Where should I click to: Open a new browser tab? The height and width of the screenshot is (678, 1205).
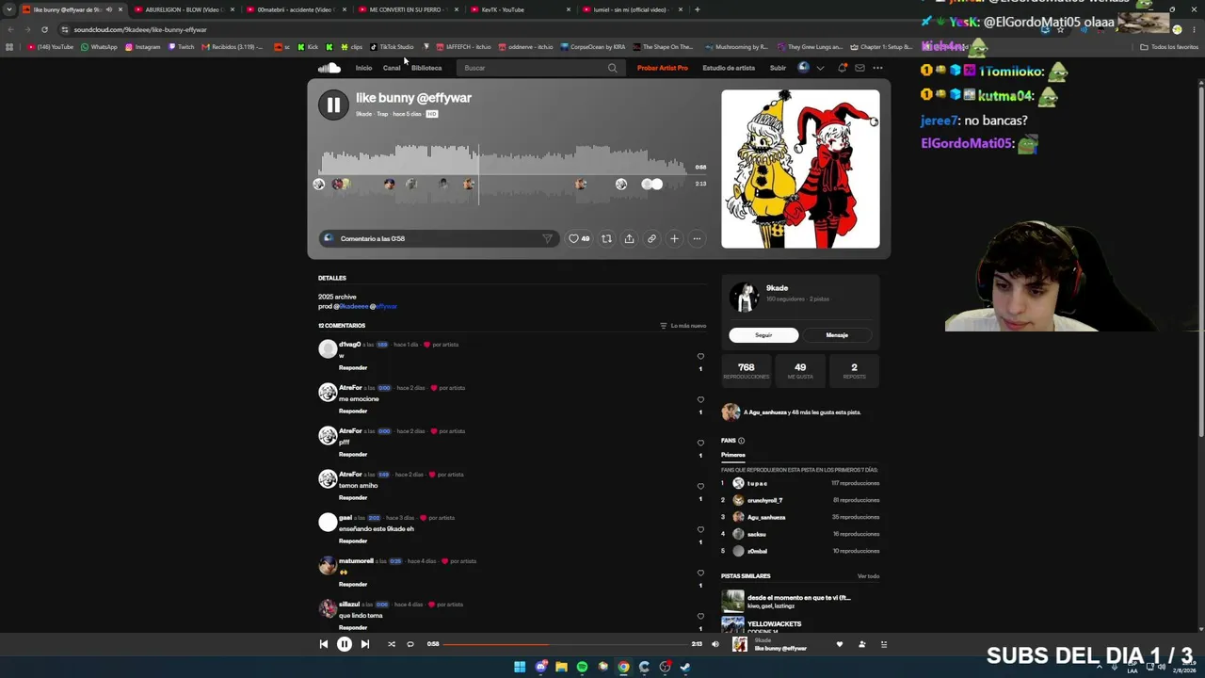(697, 9)
